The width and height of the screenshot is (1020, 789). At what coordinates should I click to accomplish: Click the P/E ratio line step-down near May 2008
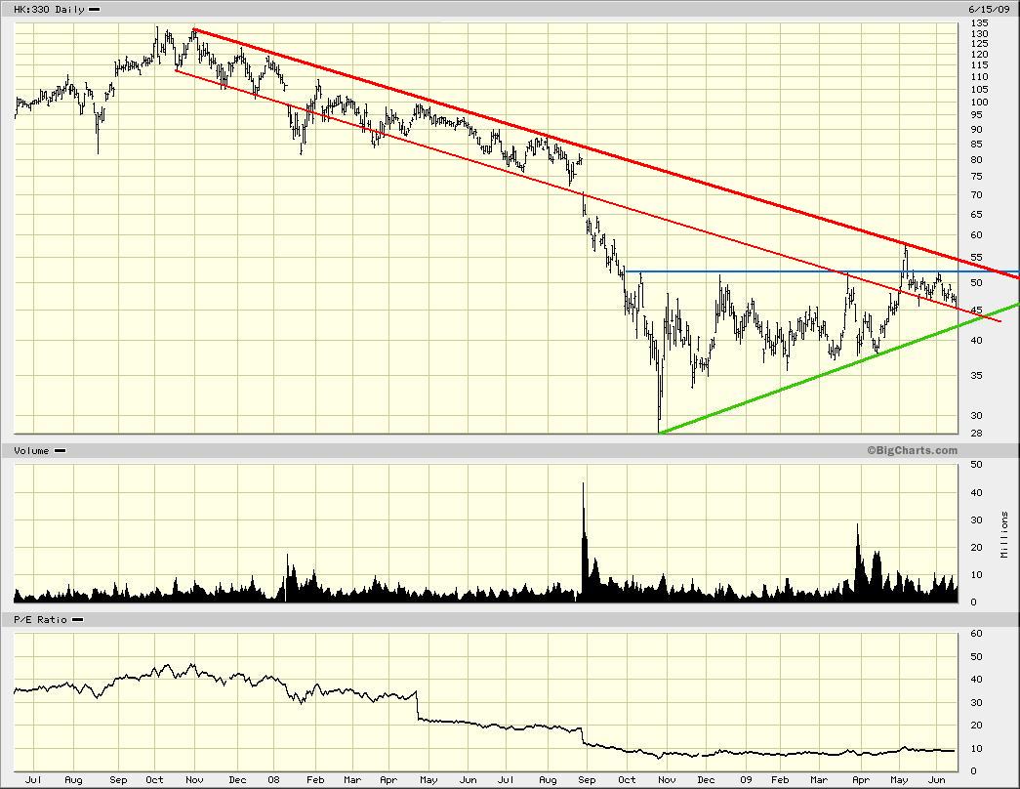pos(417,705)
